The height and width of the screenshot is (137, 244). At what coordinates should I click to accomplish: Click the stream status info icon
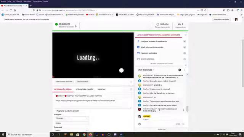click(75, 27)
